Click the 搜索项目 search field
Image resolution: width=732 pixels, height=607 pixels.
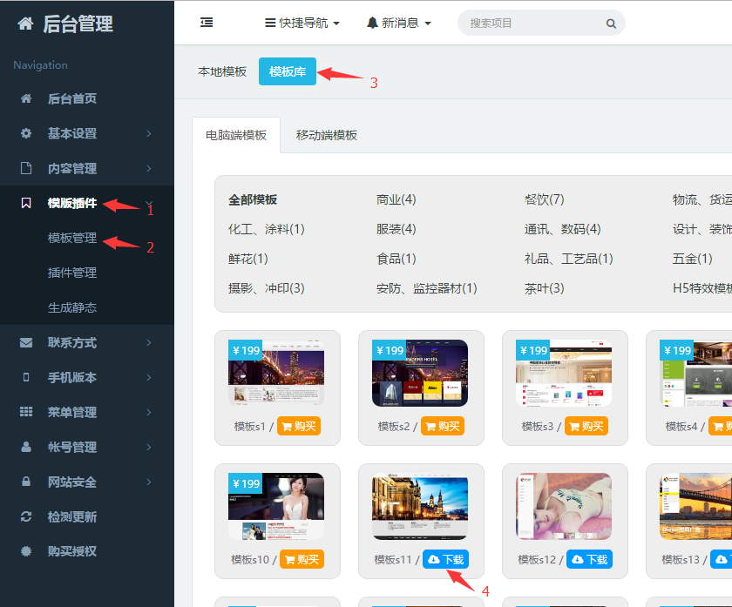[533, 24]
